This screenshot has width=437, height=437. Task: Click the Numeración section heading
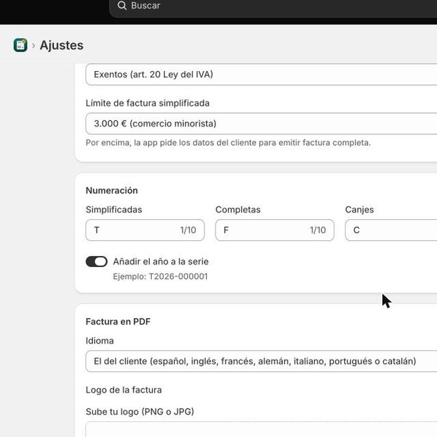112,191
